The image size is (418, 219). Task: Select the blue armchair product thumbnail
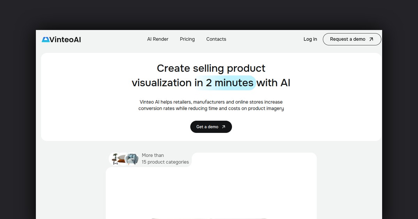132,159
